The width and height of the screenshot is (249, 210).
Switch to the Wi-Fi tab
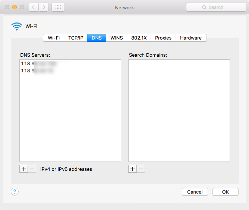54,38
